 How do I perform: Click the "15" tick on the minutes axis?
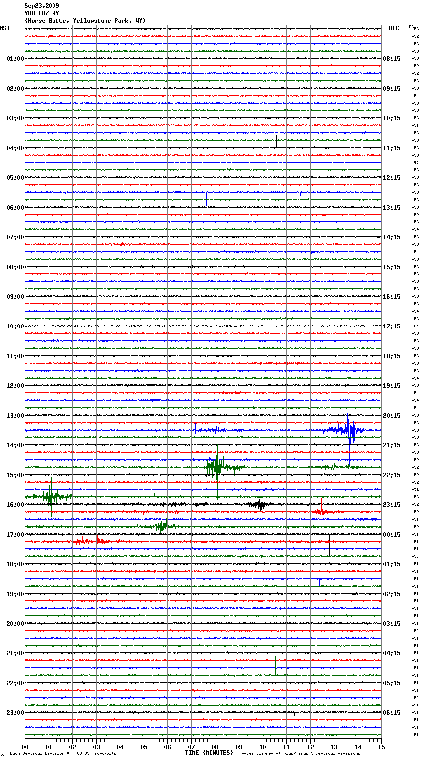tap(381, 747)
